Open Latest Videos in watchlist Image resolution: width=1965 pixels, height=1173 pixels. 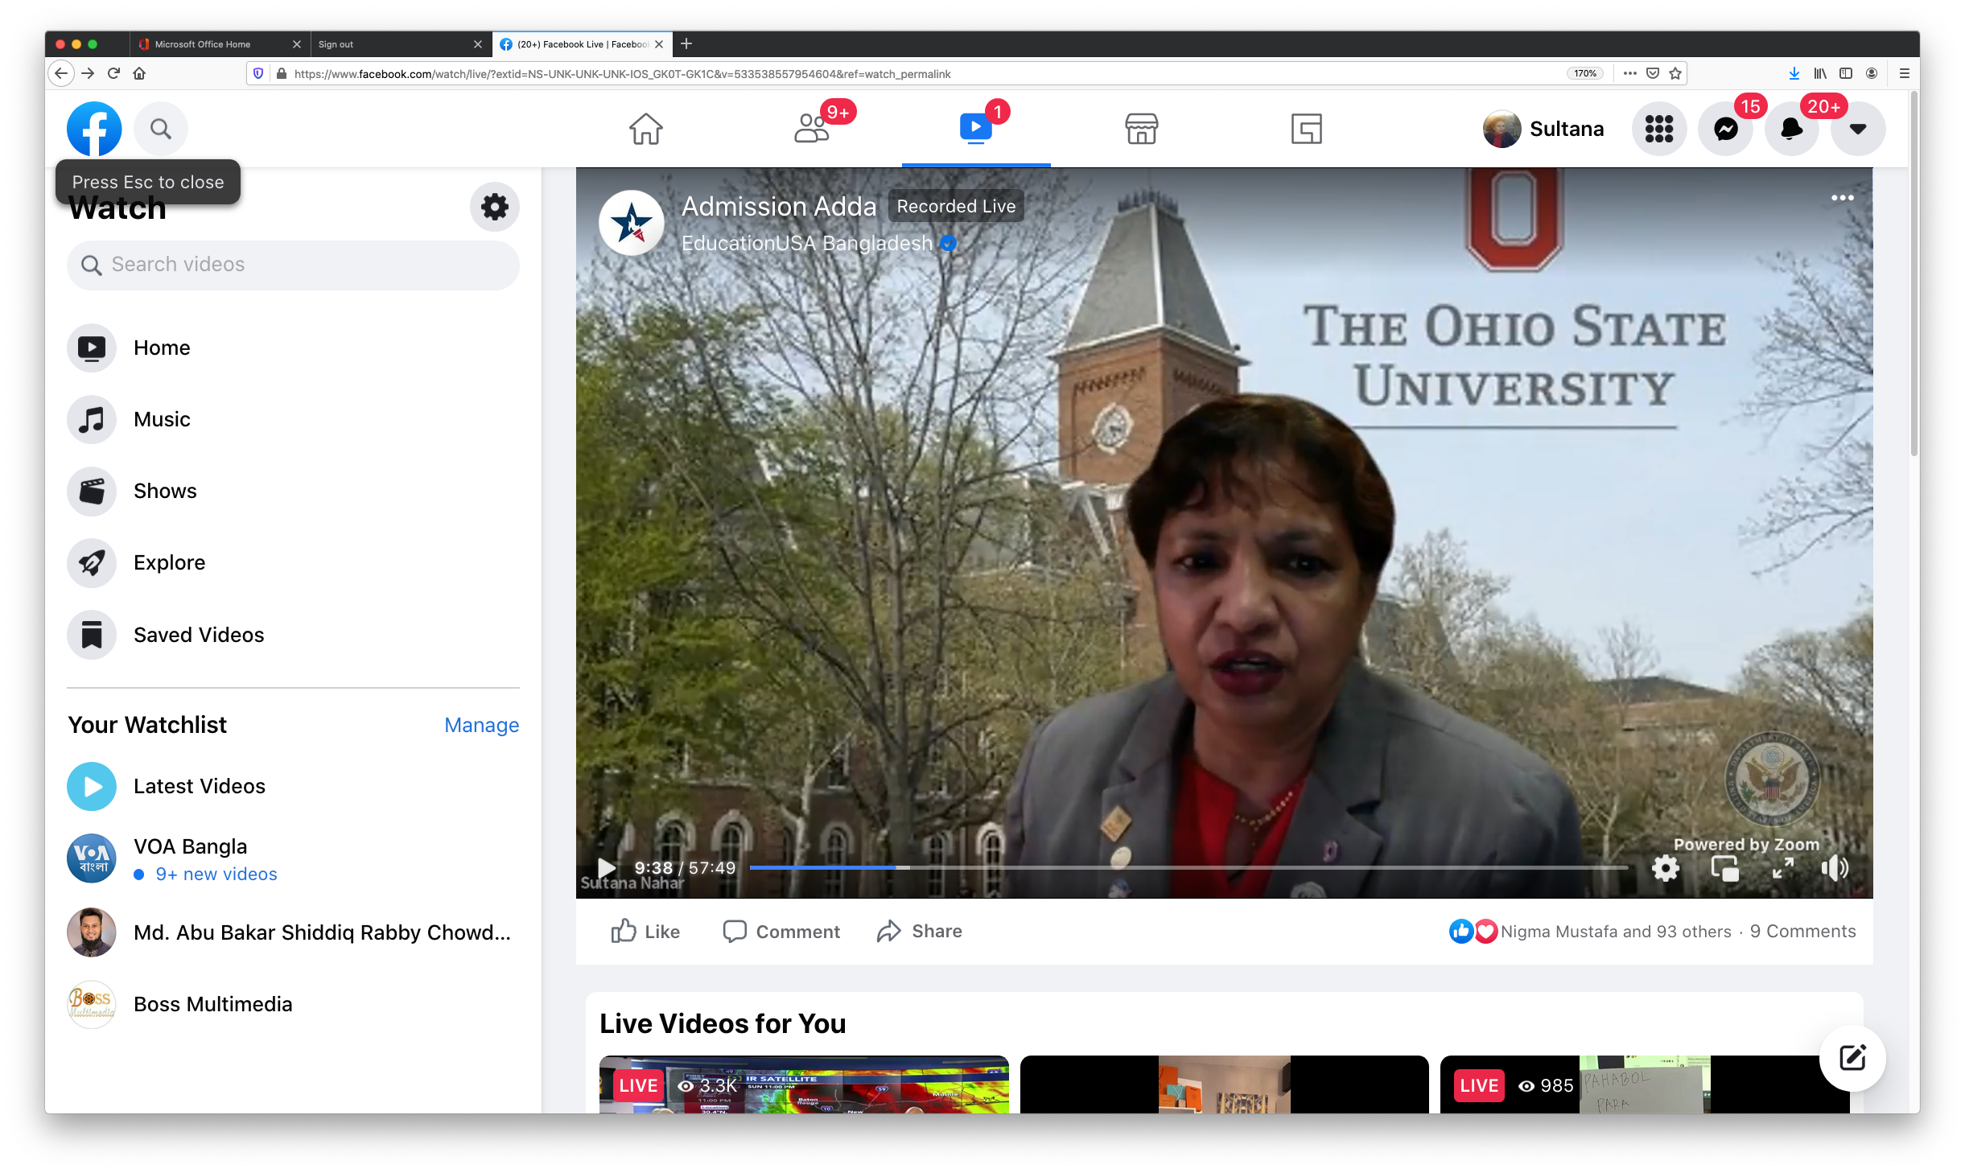(293, 786)
